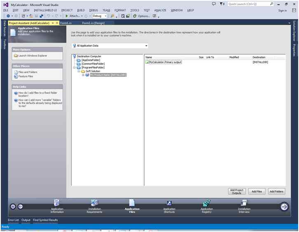Sort by the Name column header
299x232 pixels.
click(149, 57)
